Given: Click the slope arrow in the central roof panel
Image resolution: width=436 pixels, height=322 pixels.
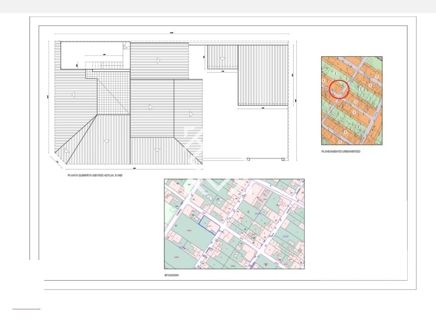Looking at the screenshot, I should pos(151,107).
